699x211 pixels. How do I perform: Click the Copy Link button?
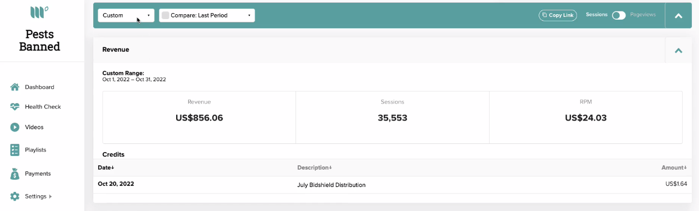pyautogui.click(x=558, y=15)
